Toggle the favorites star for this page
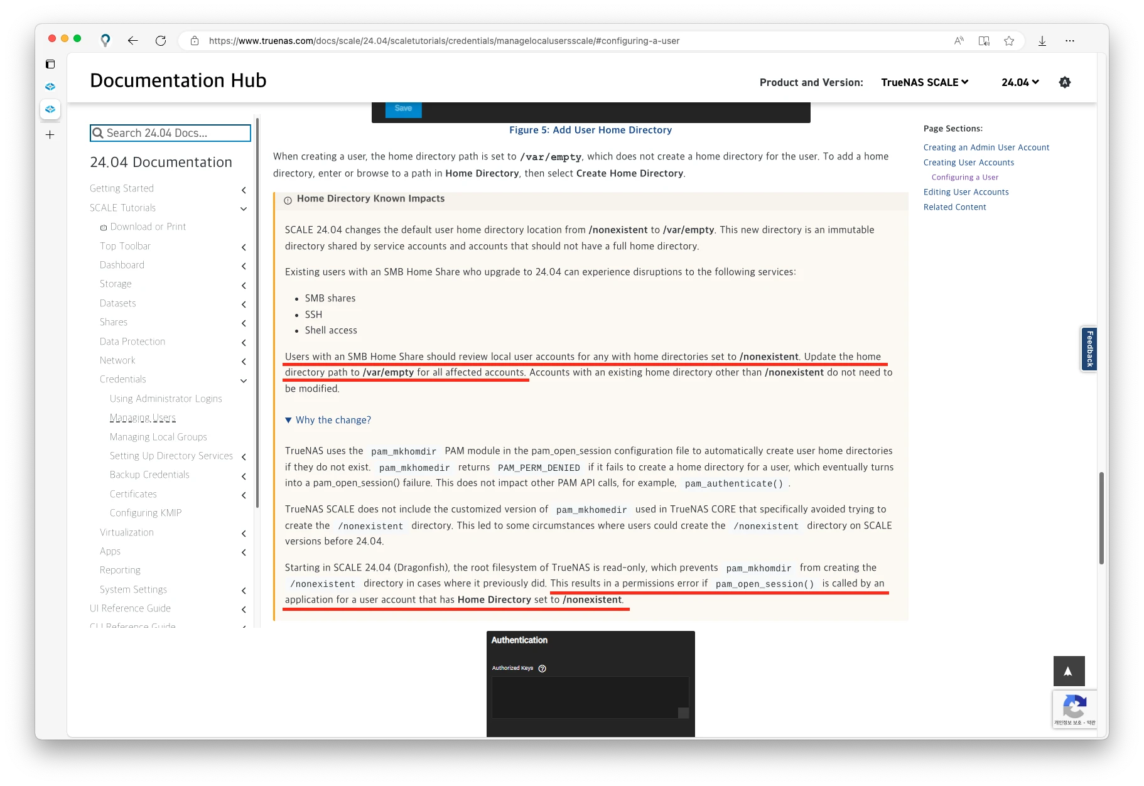 pos(1010,41)
